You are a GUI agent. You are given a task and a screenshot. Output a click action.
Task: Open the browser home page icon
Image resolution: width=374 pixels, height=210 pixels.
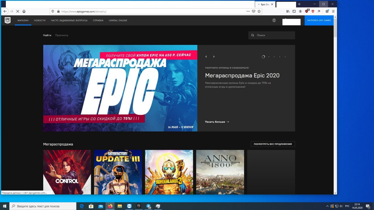[24, 11]
